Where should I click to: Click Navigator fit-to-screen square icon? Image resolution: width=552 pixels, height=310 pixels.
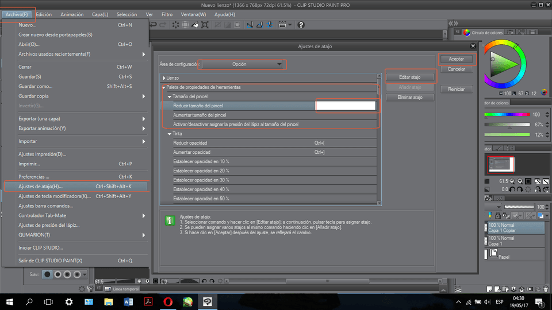pos(528,181)
